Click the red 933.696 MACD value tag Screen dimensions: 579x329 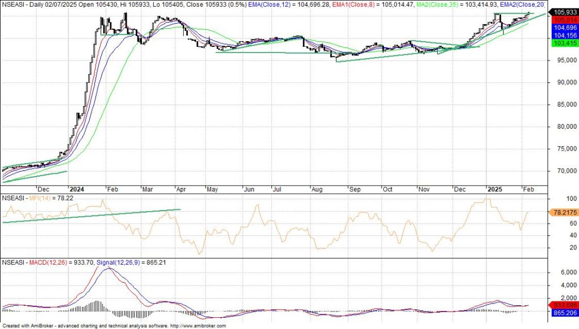(x=562, y=305)
